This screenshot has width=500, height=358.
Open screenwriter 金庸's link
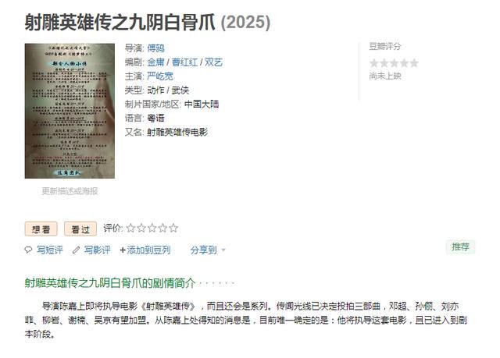pyautogui.click(x=155, y=62)
